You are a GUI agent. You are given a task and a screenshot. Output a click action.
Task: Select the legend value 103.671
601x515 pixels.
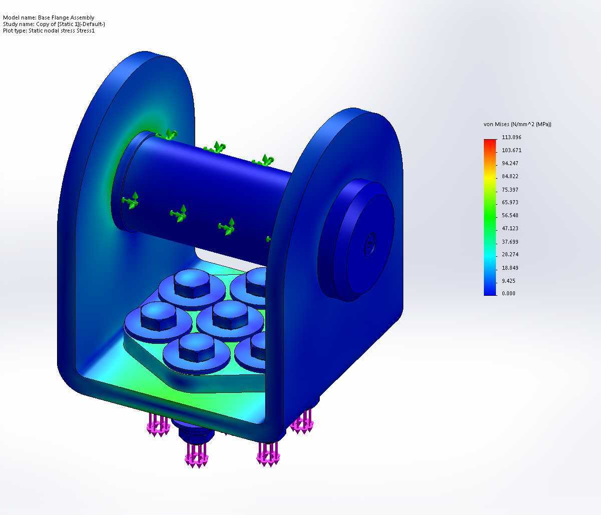pyautogui.click(x=511, y=150)
